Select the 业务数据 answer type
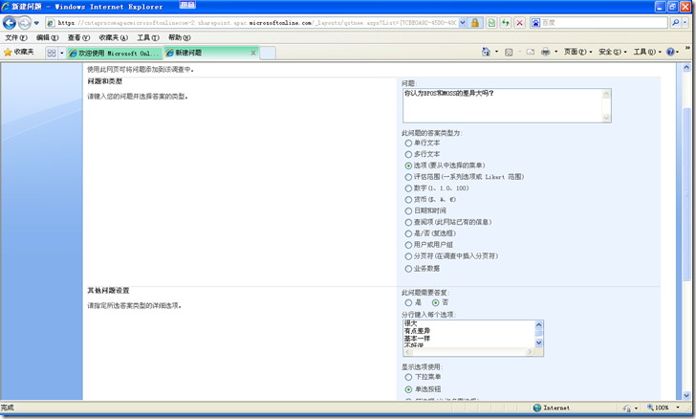This screenshot has height=419, width=696. [408, 269]
